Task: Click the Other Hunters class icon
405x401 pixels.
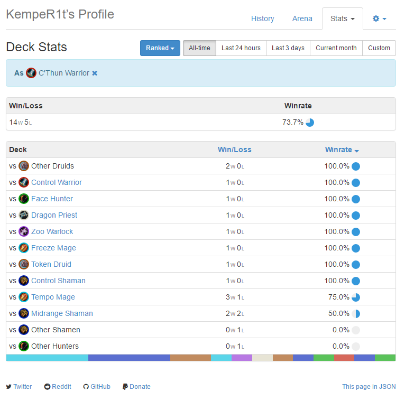Action: (24, 346)
